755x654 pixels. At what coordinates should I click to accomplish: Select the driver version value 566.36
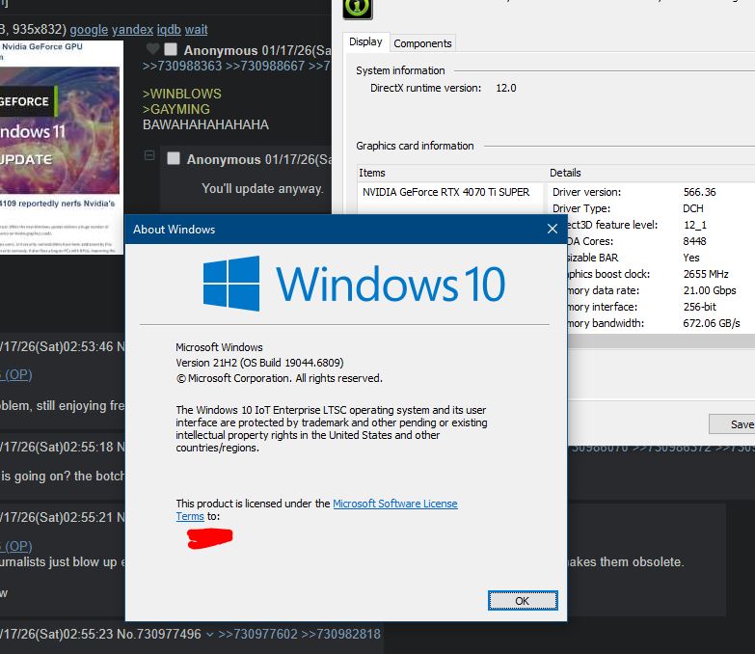pyautogui.click(x=699, y=192)
